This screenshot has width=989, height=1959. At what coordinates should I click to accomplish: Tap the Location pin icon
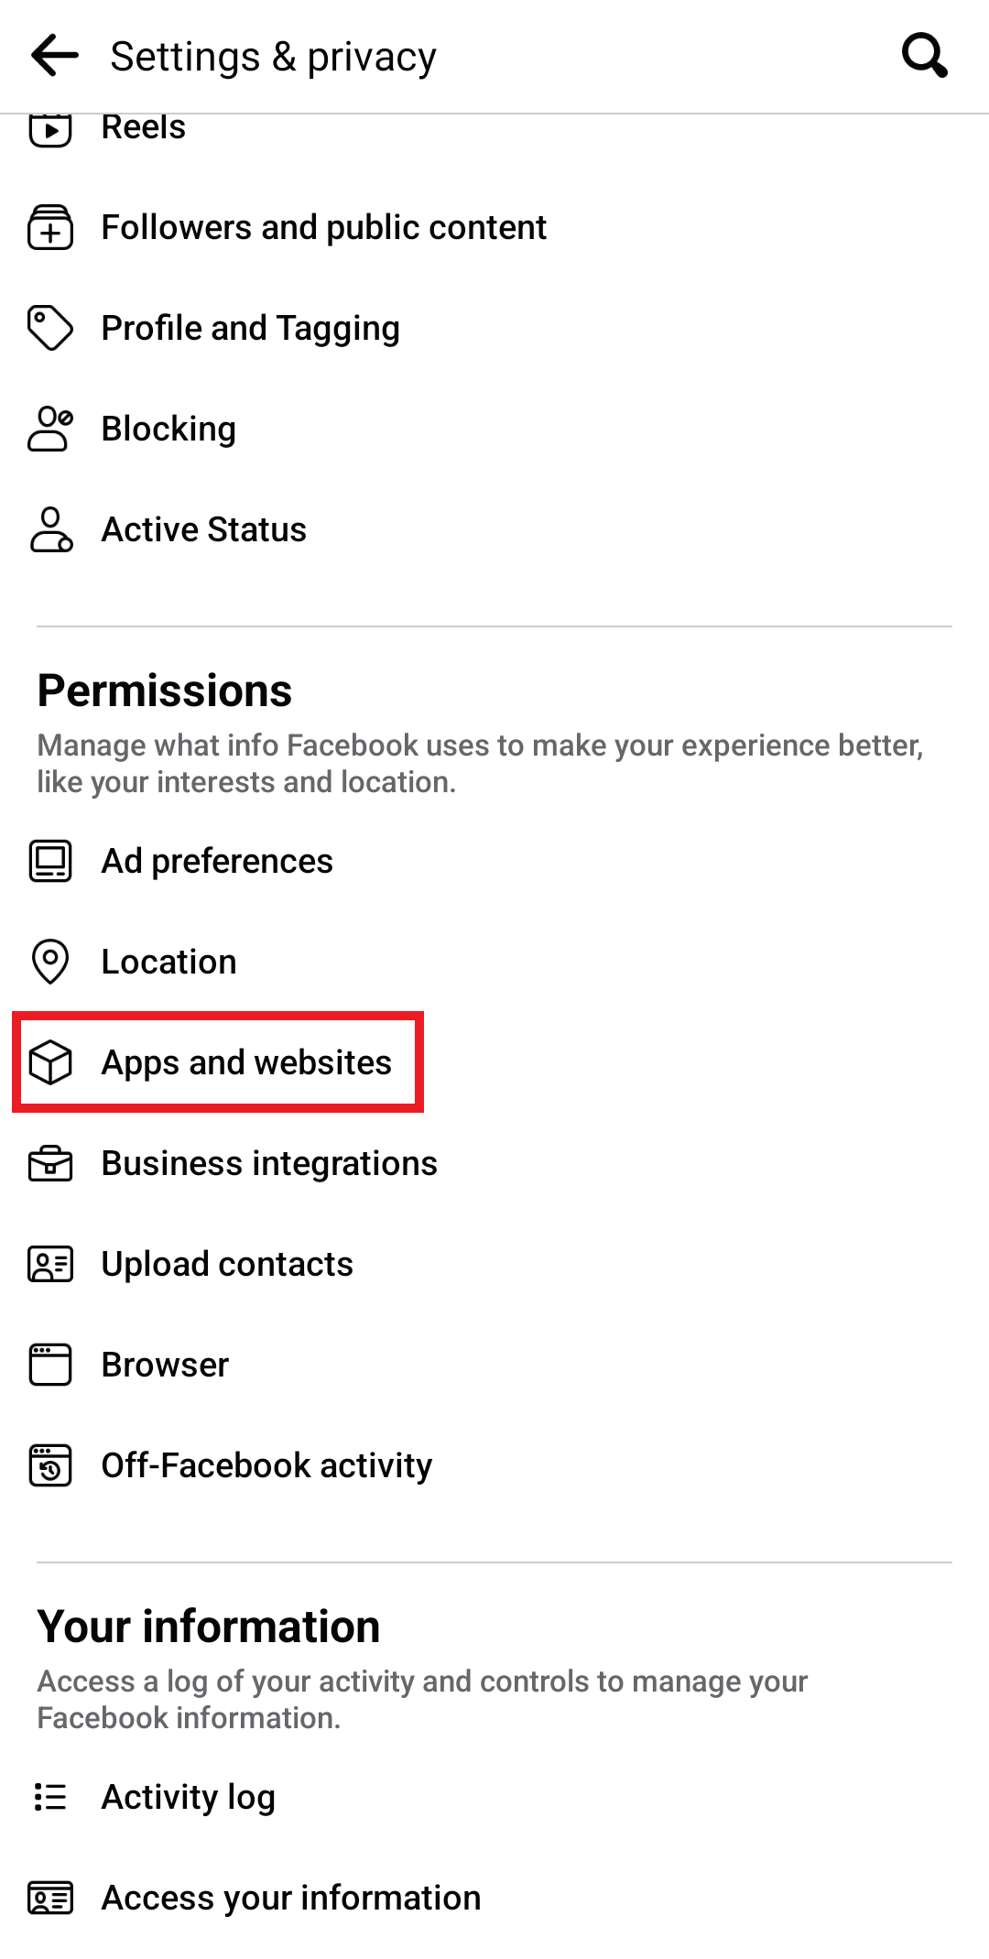pos(50,962)
